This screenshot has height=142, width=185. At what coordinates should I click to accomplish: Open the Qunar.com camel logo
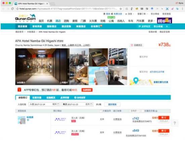tap(26, 18)
